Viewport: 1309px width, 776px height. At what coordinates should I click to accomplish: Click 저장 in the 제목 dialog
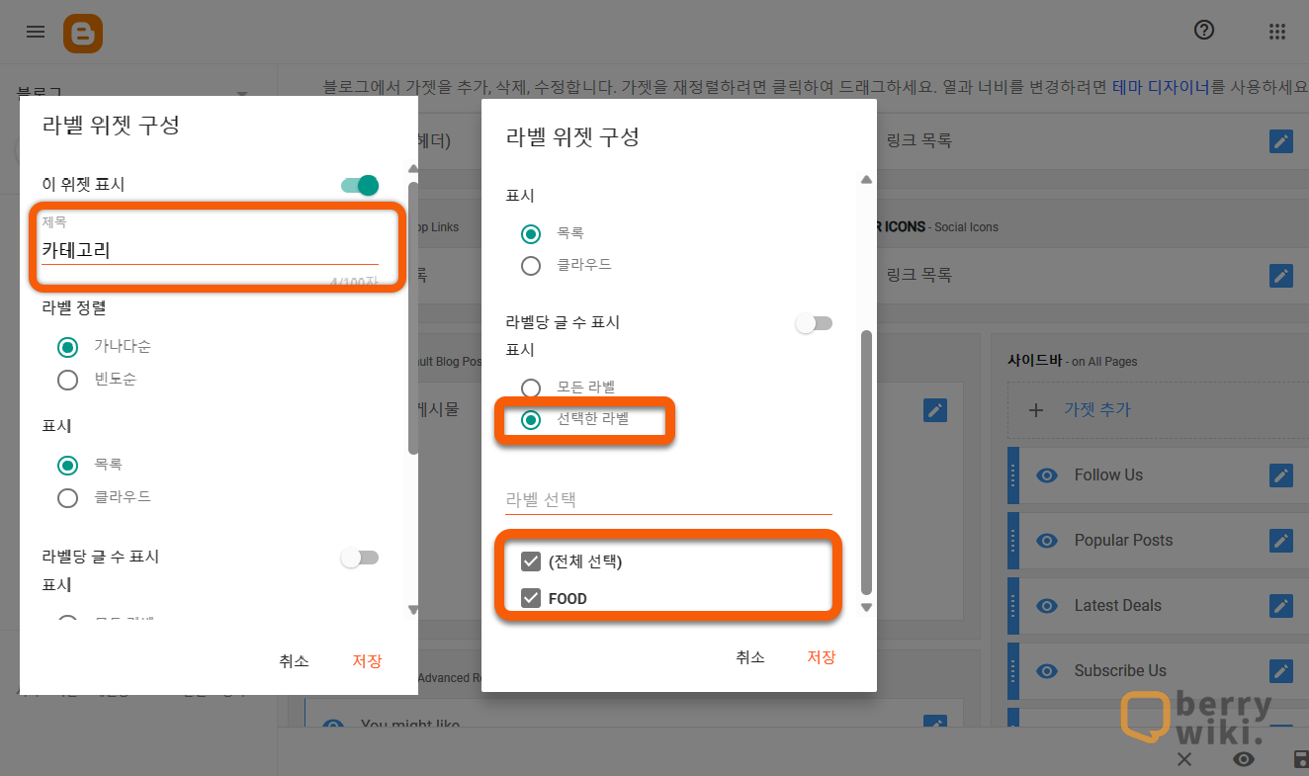367,661
